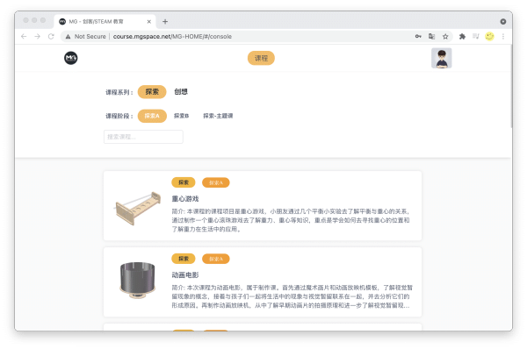The width and height of the screenshot is (527, 349).
Task: Bookmark this page with the star icon
Action: point(445,36)
